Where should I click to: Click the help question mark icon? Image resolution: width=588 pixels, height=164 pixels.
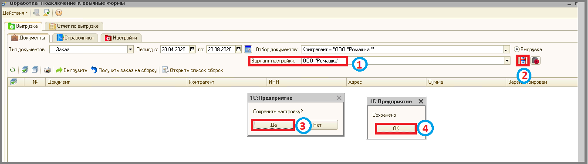click(58, 13)
